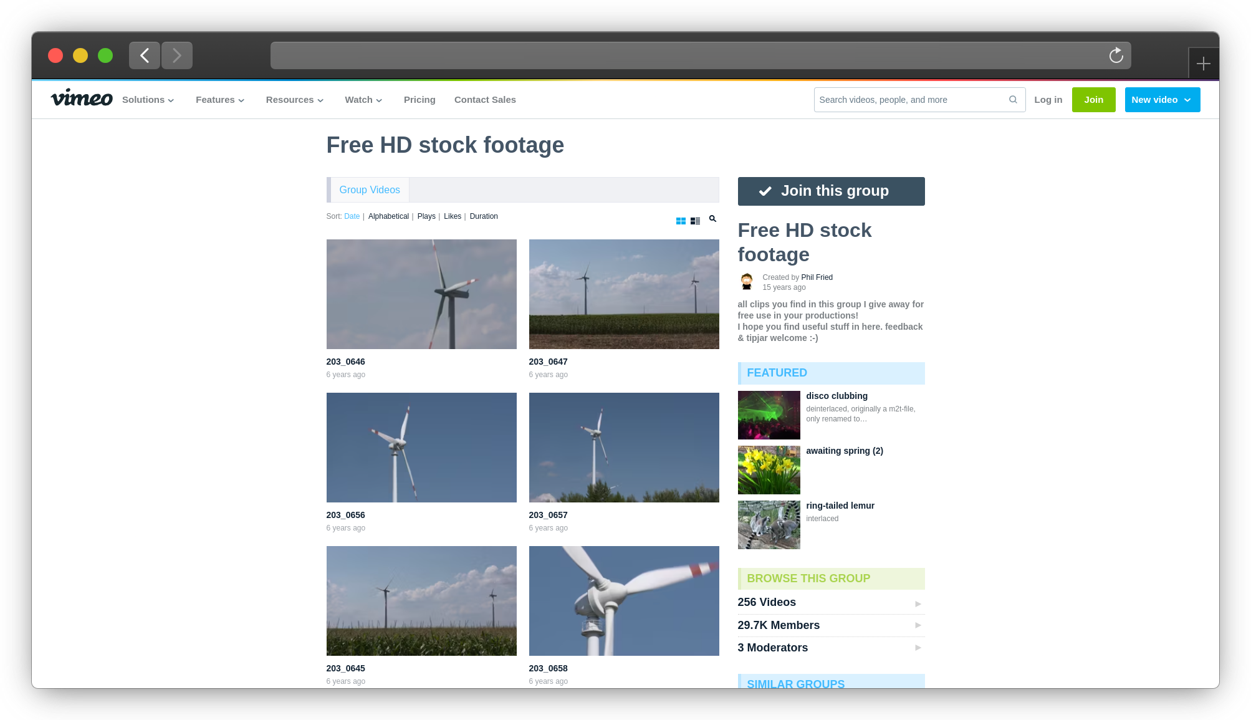This screenshot has height=720, width=1251.
Task: Reload the page with the refresh icon
Action: point(1116,55)
